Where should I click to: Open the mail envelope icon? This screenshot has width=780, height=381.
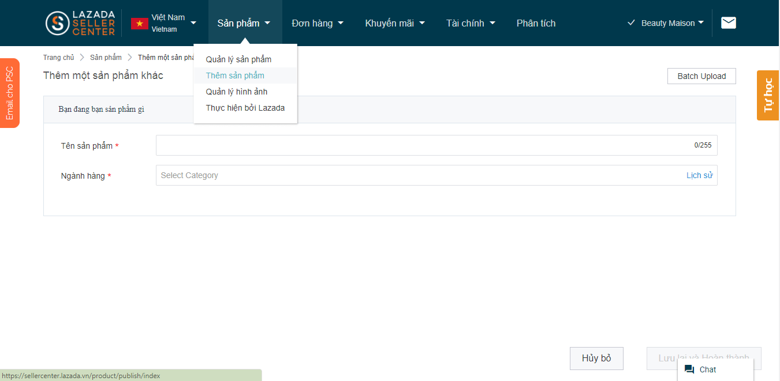pos(729,23)
